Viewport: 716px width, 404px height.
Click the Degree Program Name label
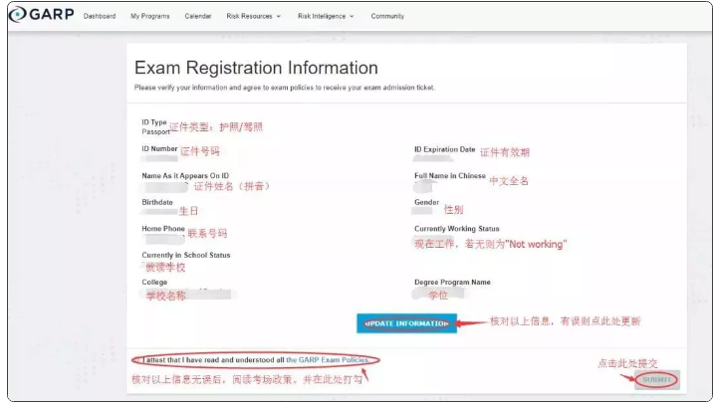[x=452, y=283]
